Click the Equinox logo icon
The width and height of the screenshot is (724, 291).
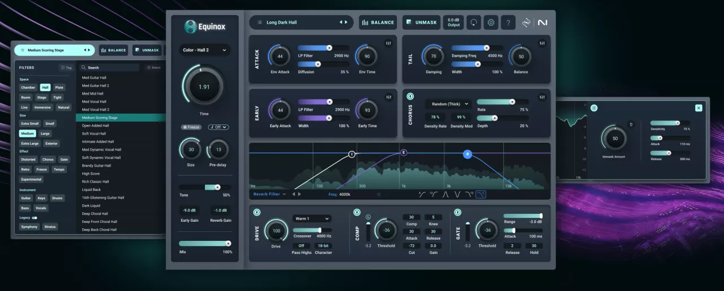pos(191,26)
